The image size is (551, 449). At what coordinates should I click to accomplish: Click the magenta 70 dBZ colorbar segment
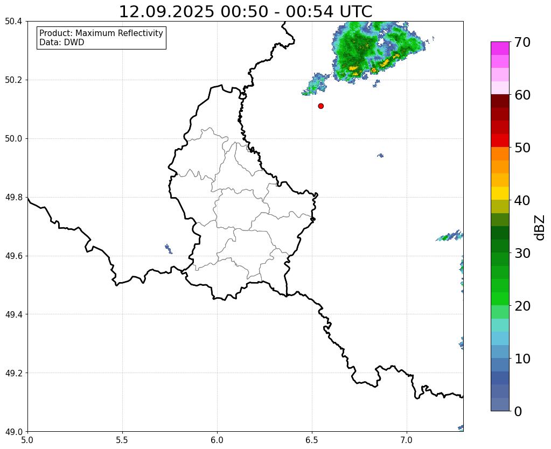click(x=500, y=48)
